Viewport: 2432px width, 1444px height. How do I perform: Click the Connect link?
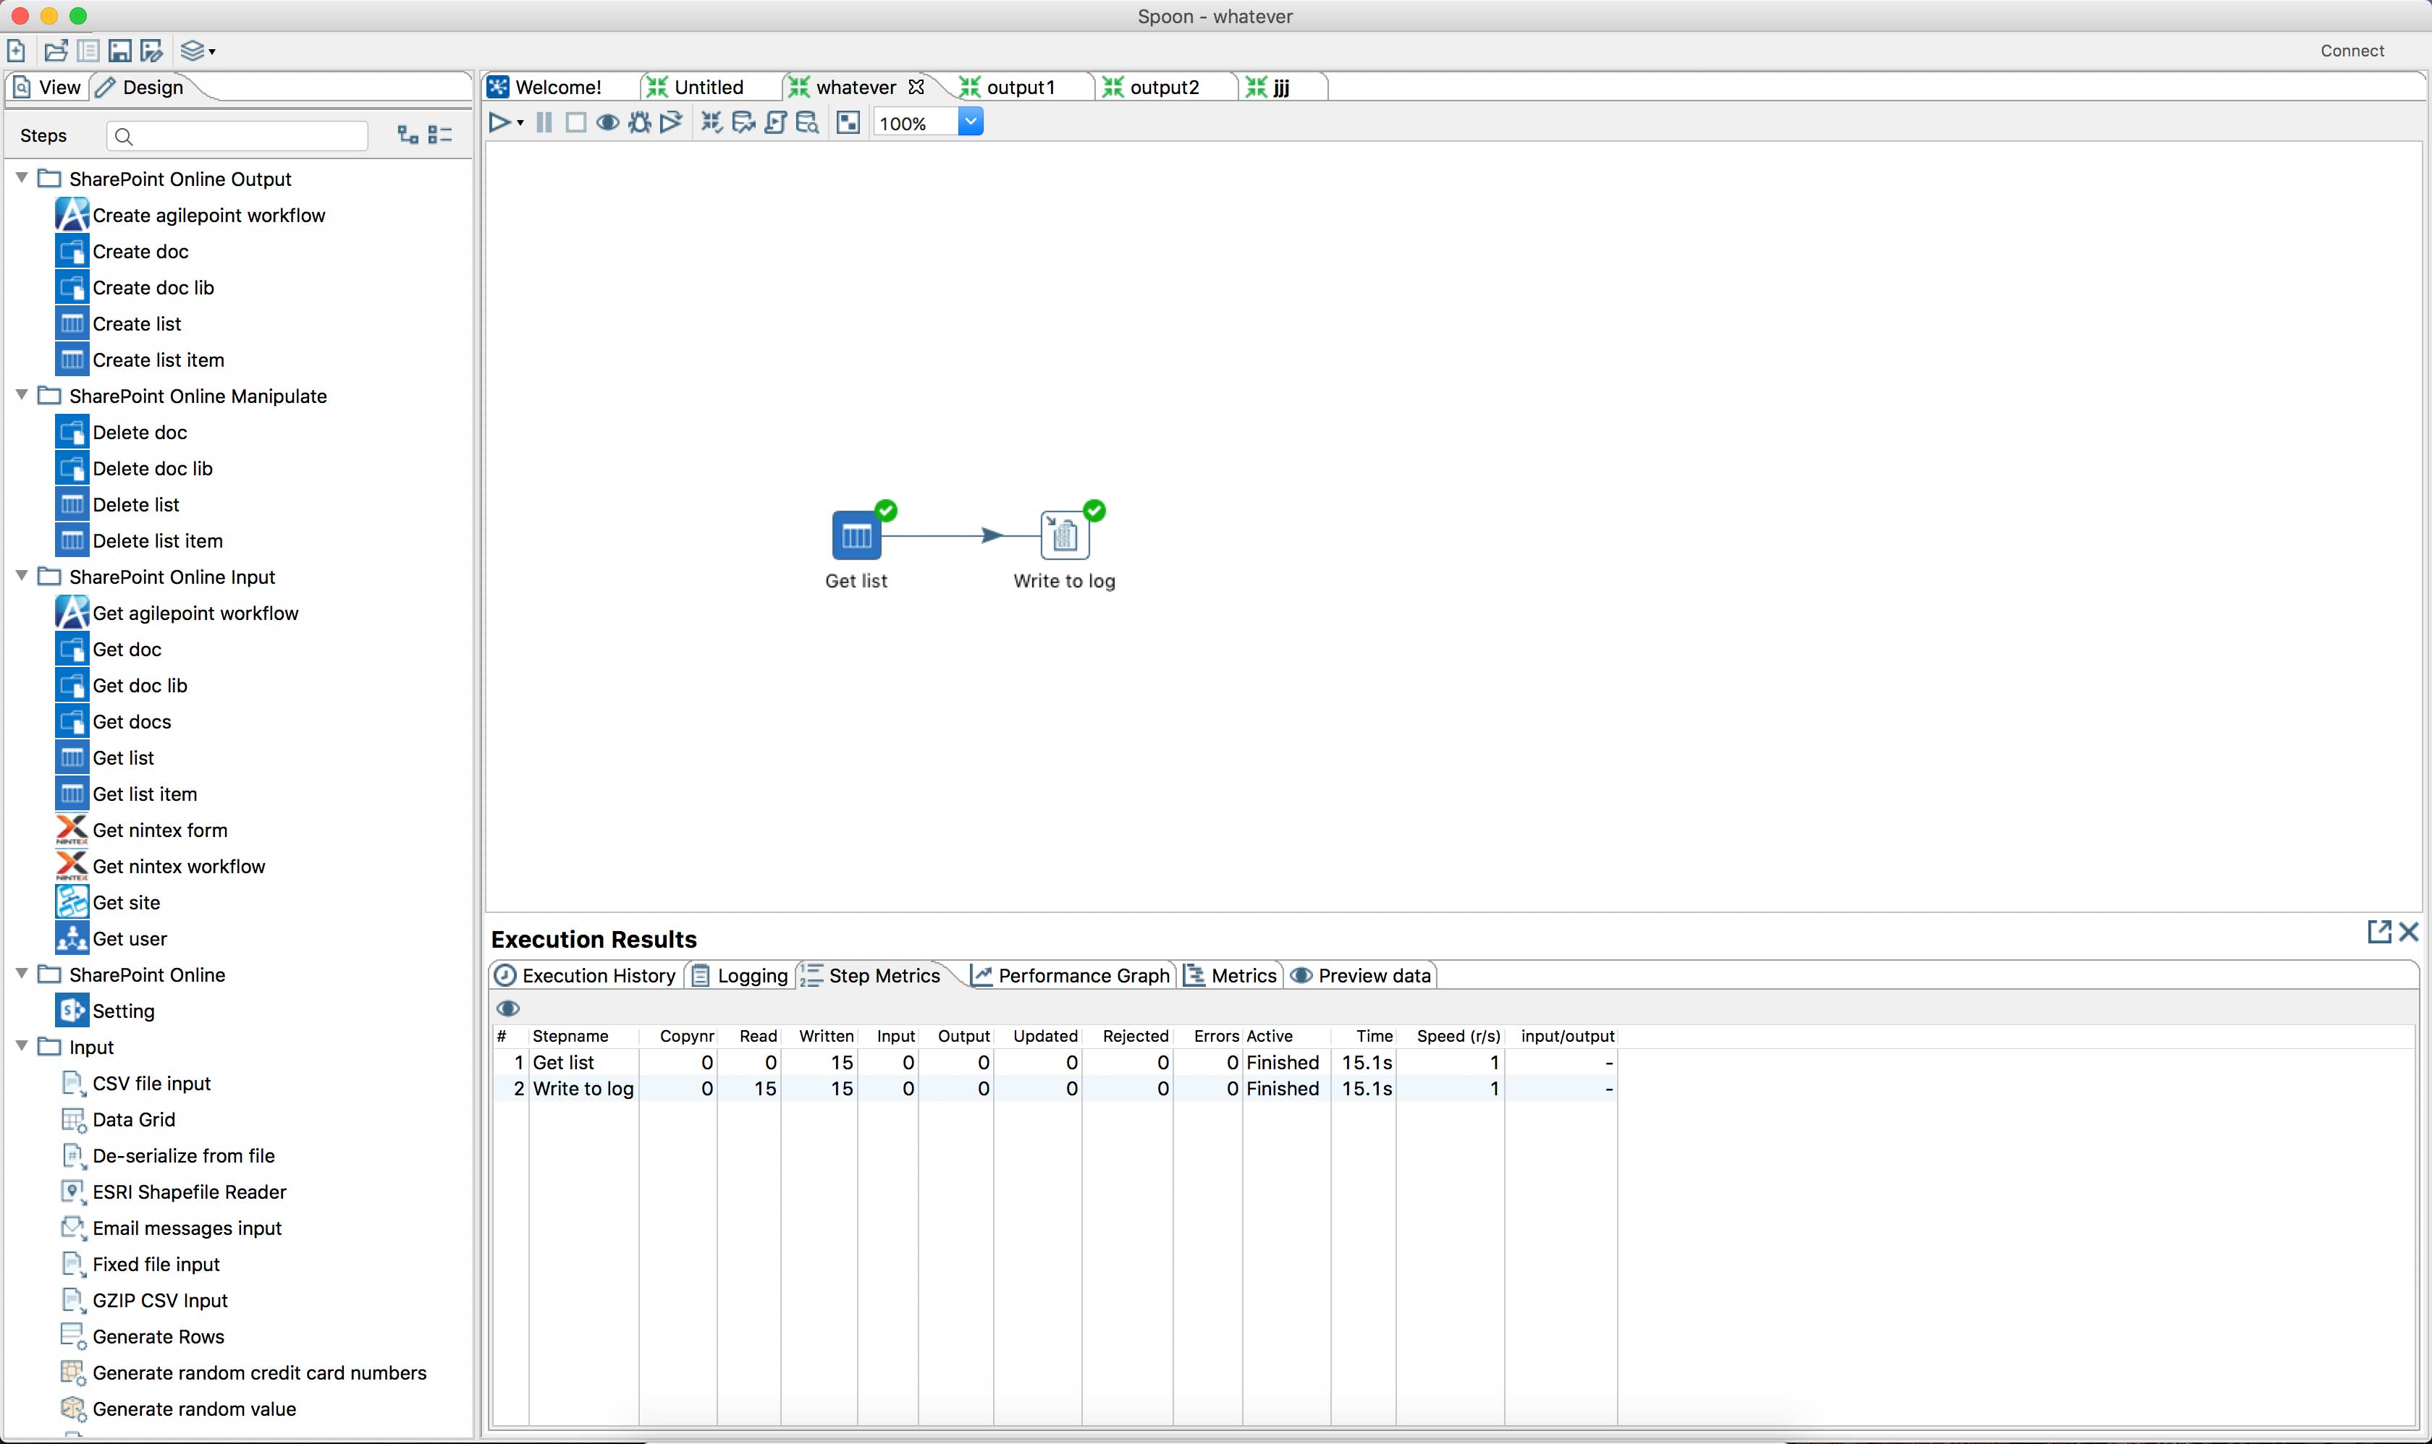(2352, 51)
